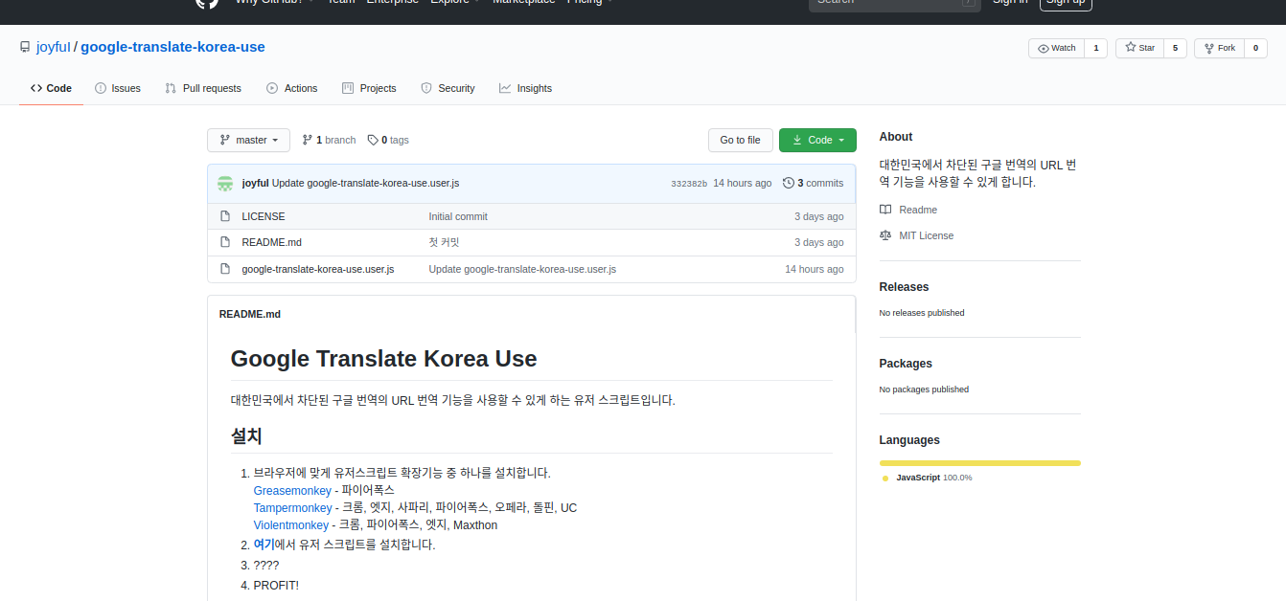Click the eye icon on Watch button
Screen dimensions: 1286x601
point(1043,48)
